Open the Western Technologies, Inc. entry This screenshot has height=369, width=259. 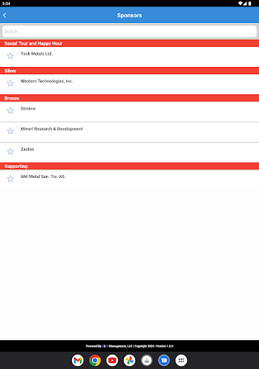click(x=129, y=84)
